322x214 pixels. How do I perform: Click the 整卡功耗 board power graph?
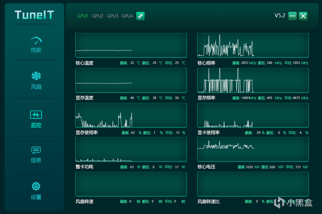pos(131,149)
